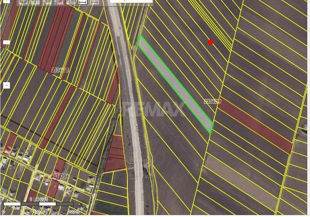Image resolution: width=310 pixels, height=217 pixels.
Task: Click the minus zoom-out button
Action: pos(6,85)
